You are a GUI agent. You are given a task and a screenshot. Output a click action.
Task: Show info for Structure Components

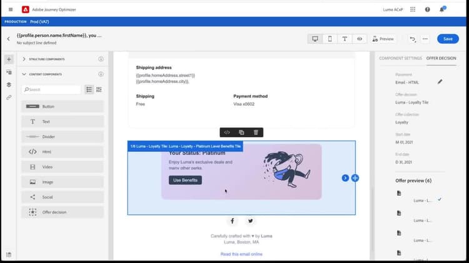click(101, 59)
